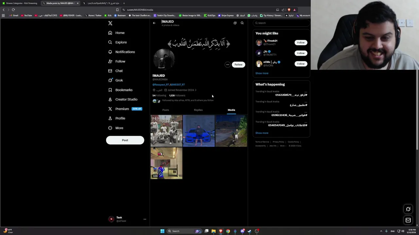Click the floating Grok button

tap(408, 209)
